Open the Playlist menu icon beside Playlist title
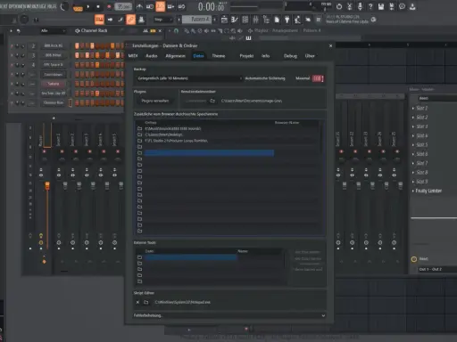 tap(250, 30)
